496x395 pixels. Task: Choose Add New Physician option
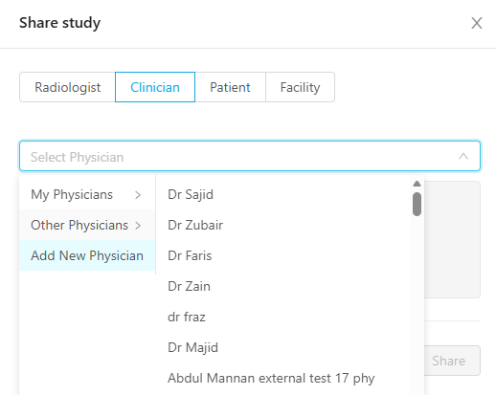[x=87, y=255]
